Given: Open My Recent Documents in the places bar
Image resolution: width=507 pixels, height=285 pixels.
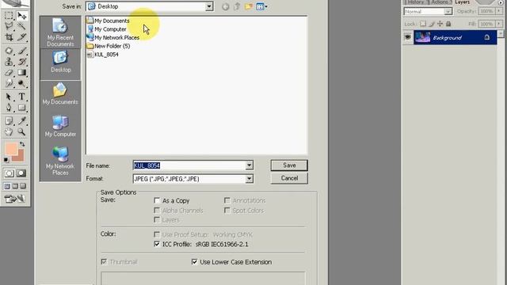Looking at the screenshot, I should (x=60, y=32).
